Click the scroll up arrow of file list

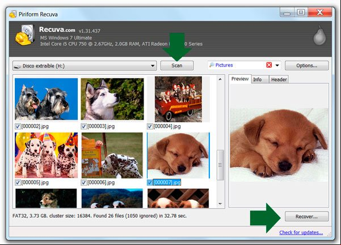point(220,79)
